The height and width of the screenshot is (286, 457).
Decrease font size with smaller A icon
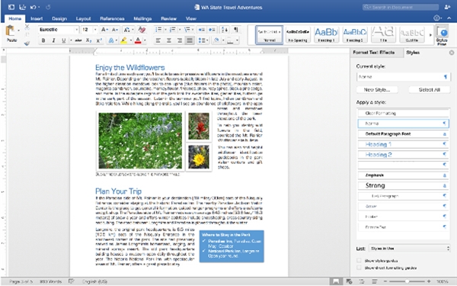(115, 30)
